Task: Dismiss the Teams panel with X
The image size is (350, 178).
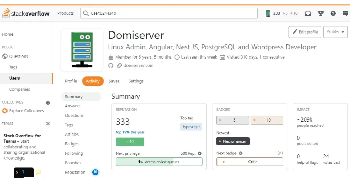Action: point(48,124)
